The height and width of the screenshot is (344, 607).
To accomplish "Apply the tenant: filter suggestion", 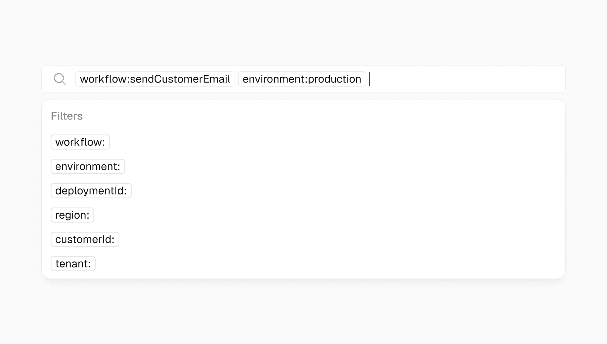I will tap(73, 264).
